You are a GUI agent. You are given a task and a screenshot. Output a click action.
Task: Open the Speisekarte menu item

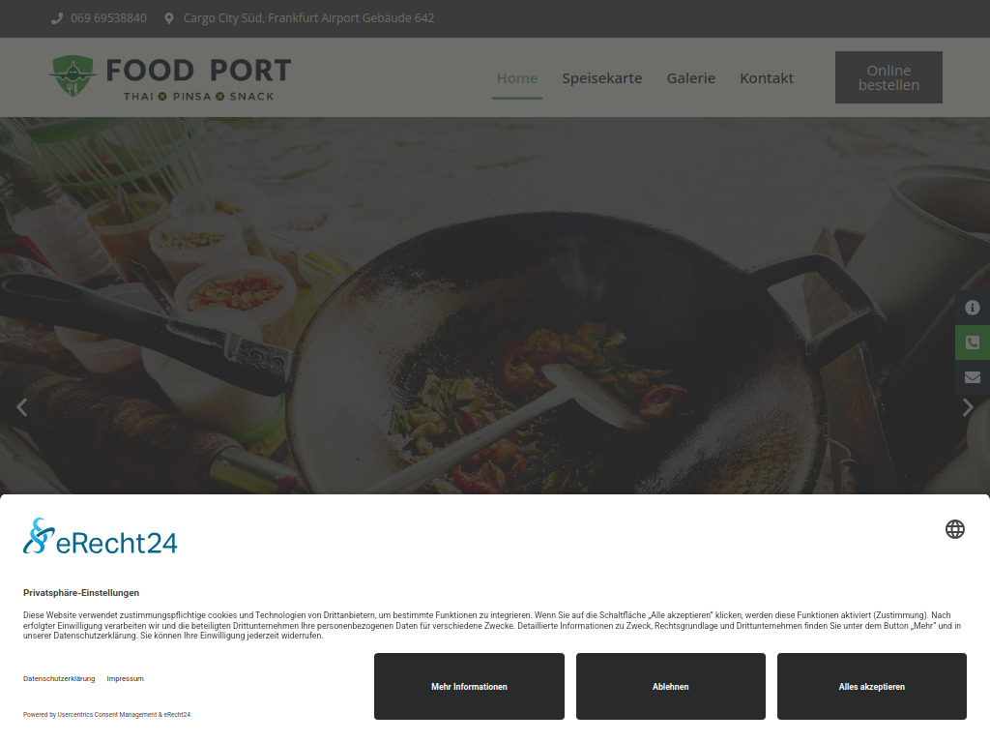tap(601, 78)
